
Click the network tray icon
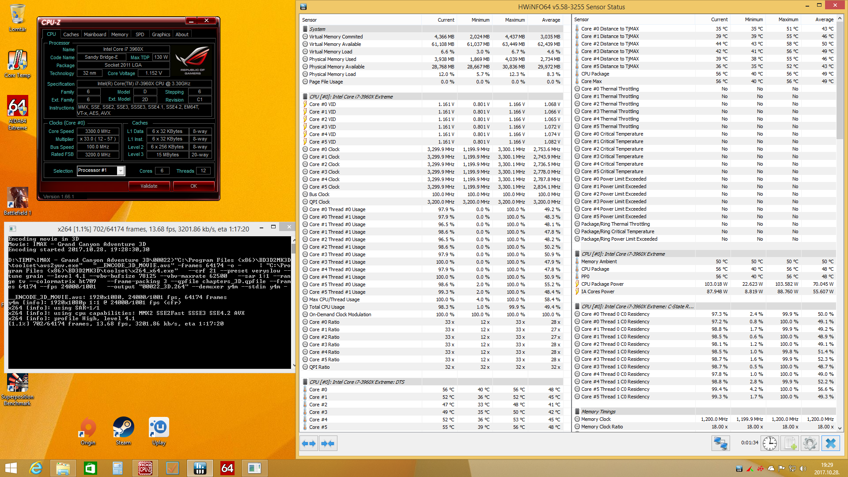(x=792, y=469)
